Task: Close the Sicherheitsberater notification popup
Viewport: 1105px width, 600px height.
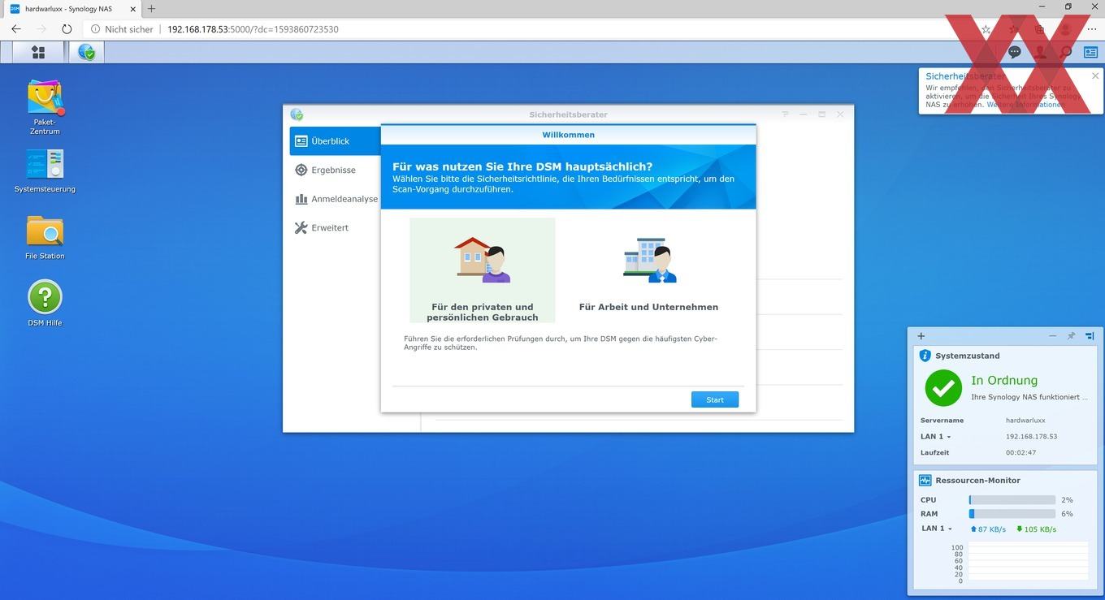Action: [1094, 76]
